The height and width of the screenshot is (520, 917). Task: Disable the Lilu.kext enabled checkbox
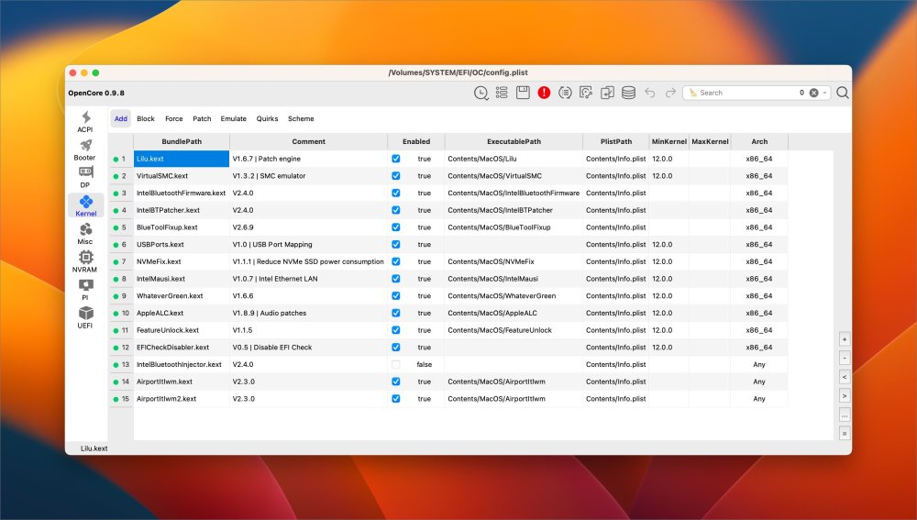[396, 159]
